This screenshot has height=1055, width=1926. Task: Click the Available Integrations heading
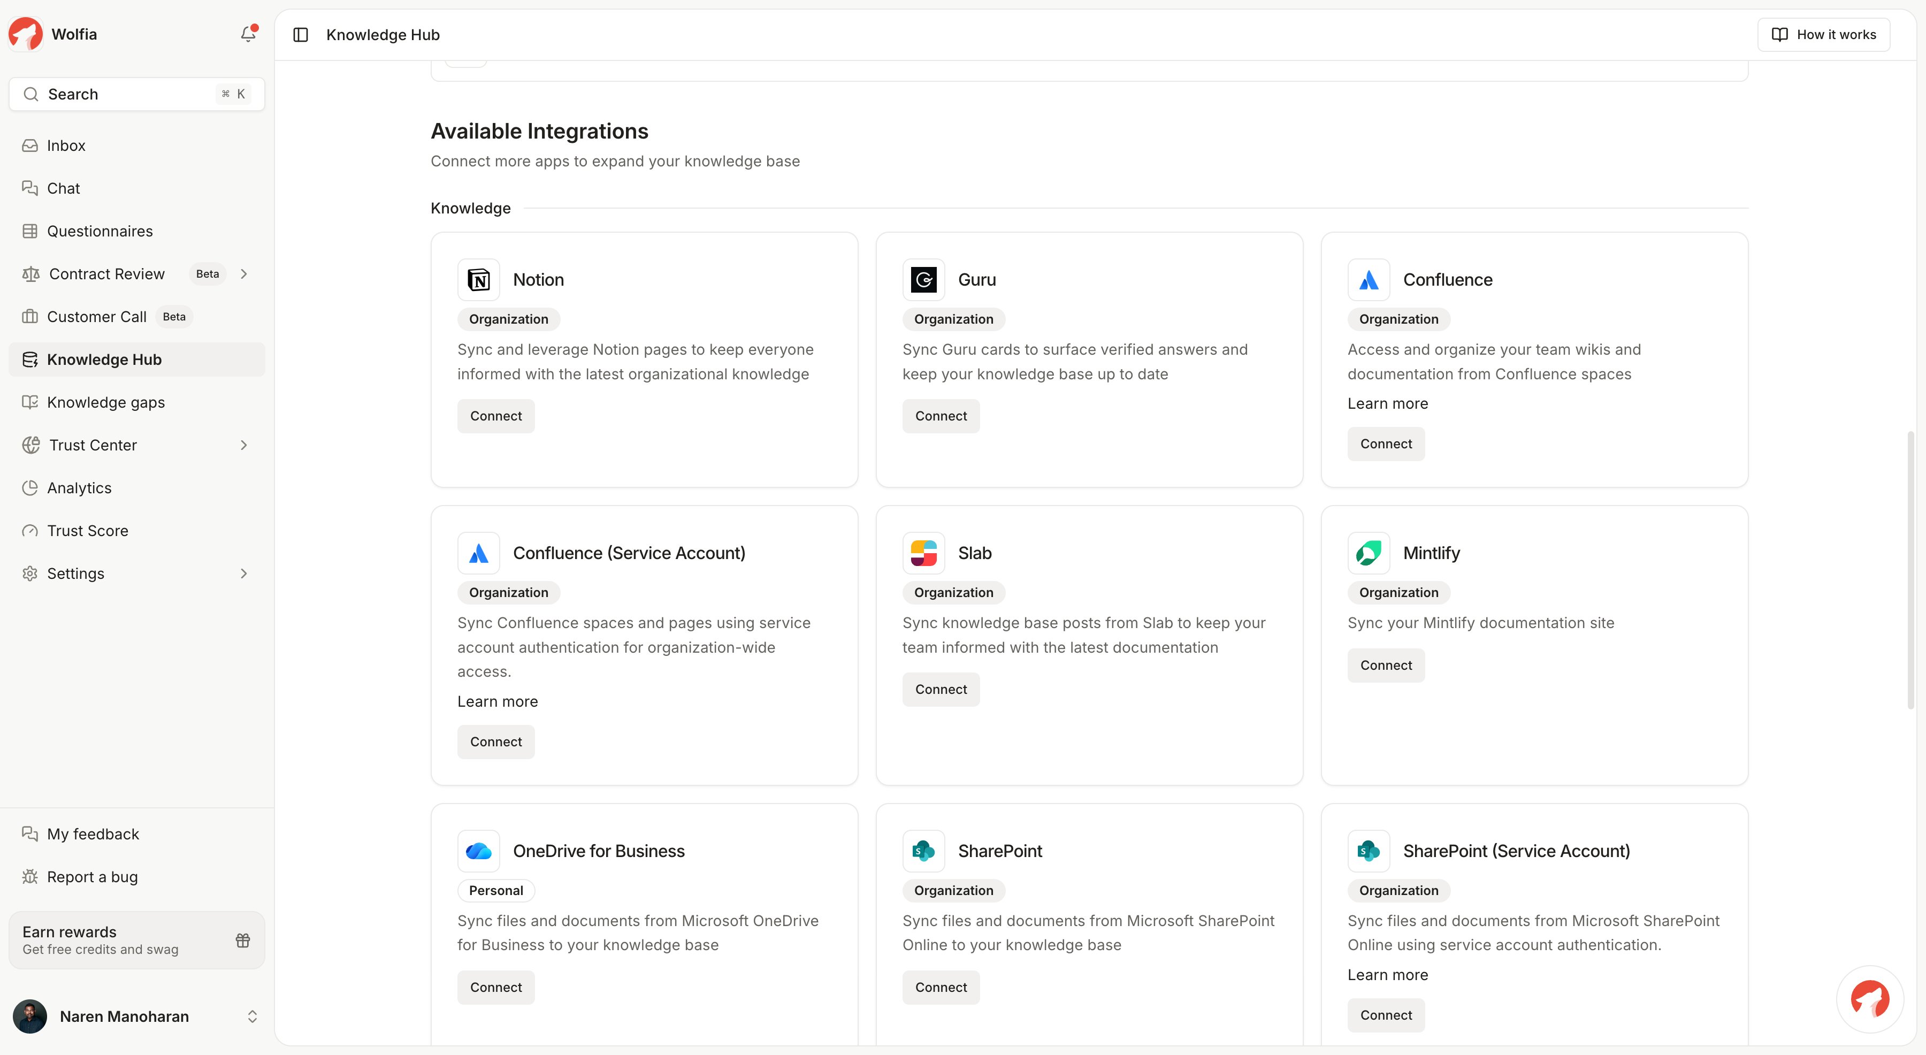(x=539, y=132)
